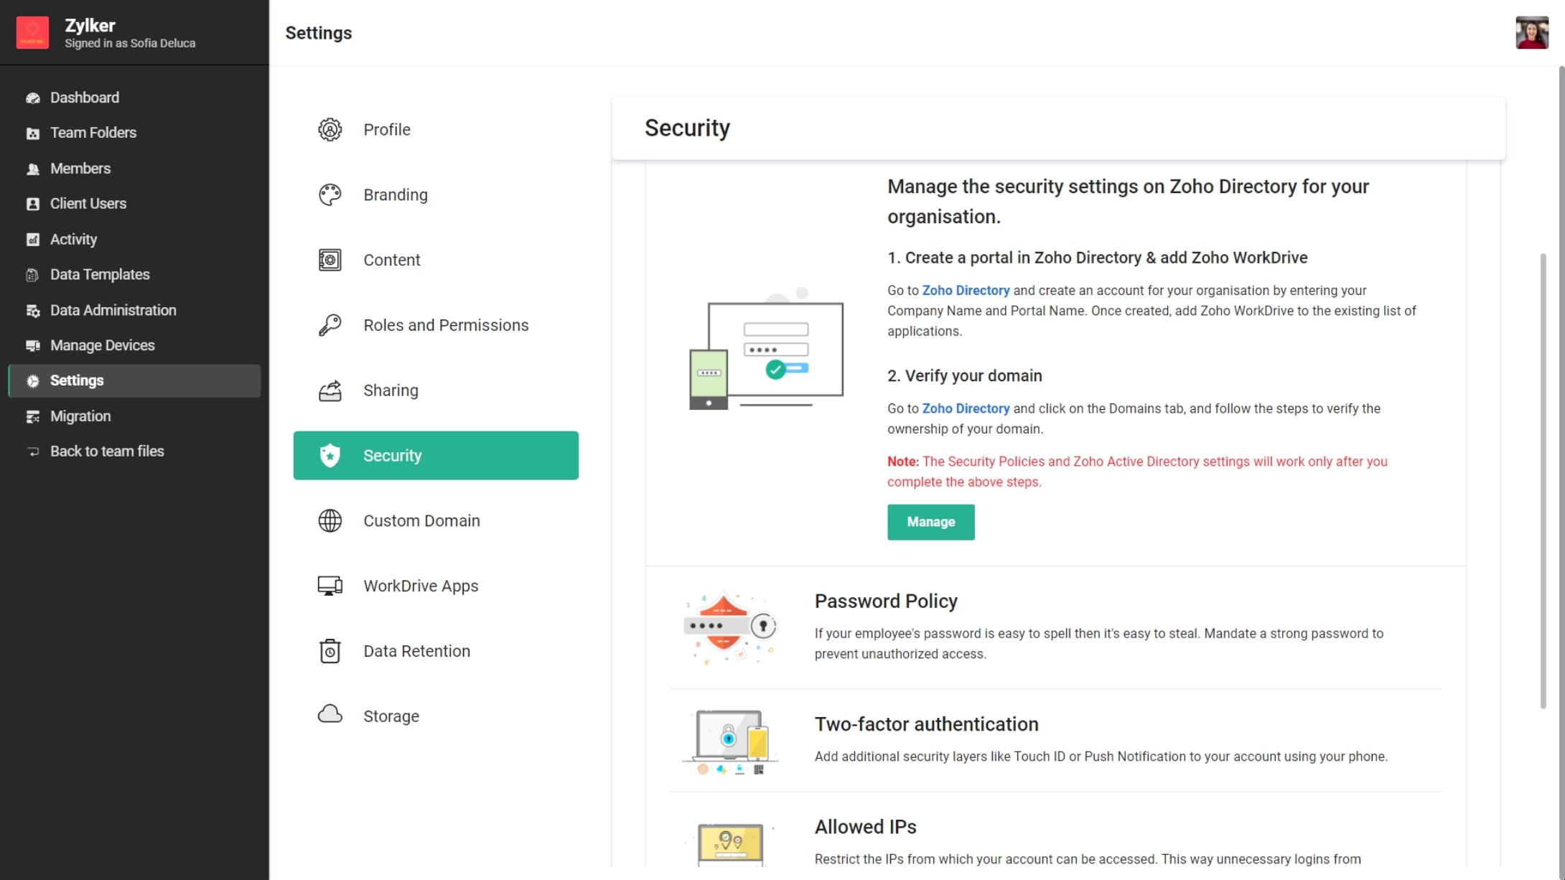The image size is (1565, 880).
Task: Click the Data Administration icon
Action: [33, 311]
